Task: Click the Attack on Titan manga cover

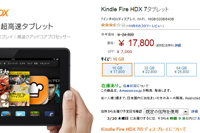Action: pyautogui.click(x=4, y=88)
